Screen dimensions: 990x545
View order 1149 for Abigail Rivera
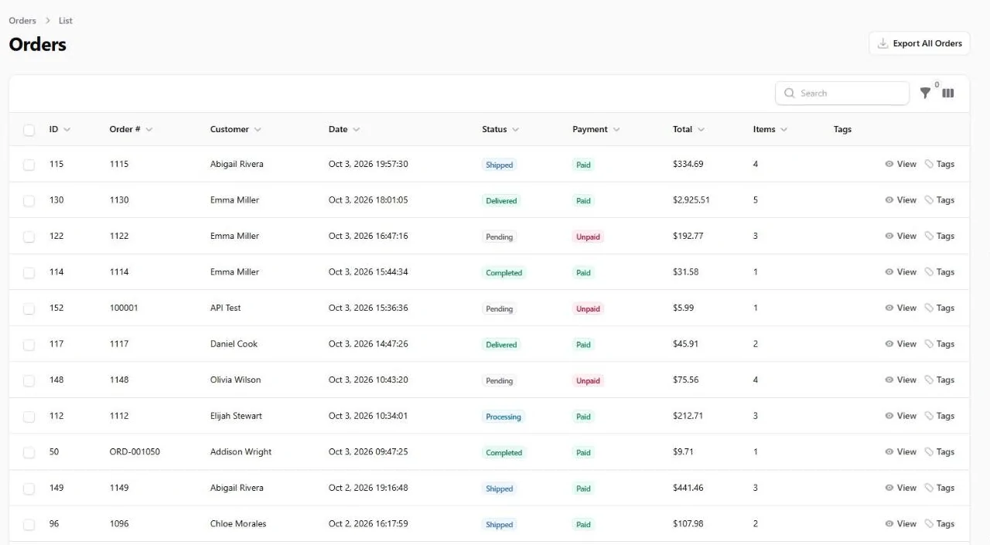coord(900,488)
